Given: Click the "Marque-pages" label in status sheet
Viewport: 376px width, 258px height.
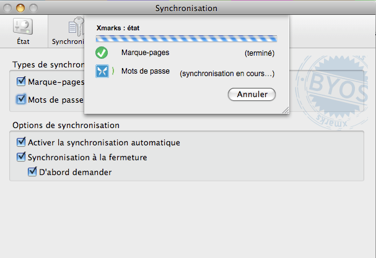Looking at the screenshot, I should 146,53.
